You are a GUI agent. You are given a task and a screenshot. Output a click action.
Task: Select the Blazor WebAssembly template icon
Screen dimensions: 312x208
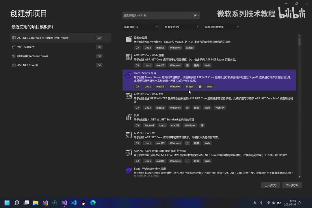(129, 170)
